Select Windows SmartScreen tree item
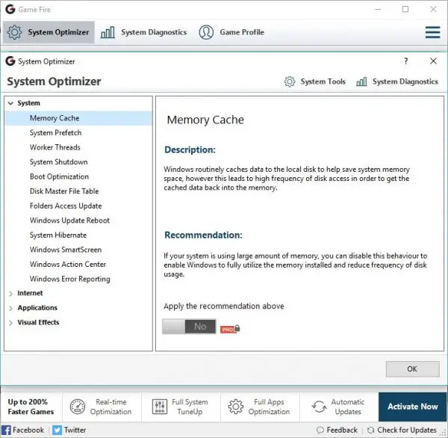The image size is (448, 438). (x=79, y=250)
